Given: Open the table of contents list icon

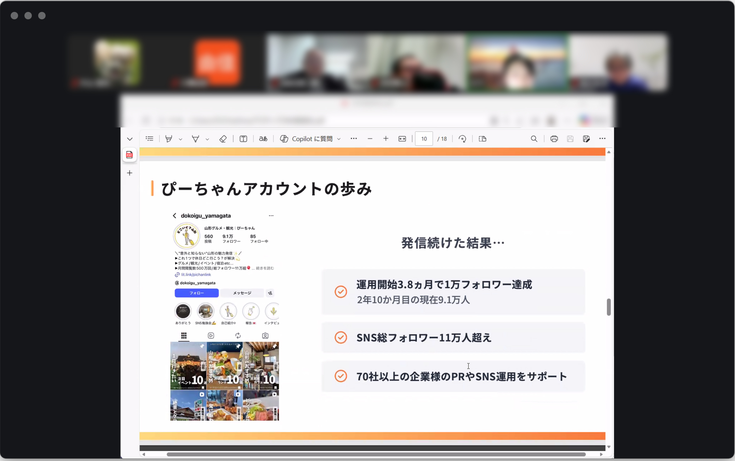Looking at the screenshot, I should (149, 139).
